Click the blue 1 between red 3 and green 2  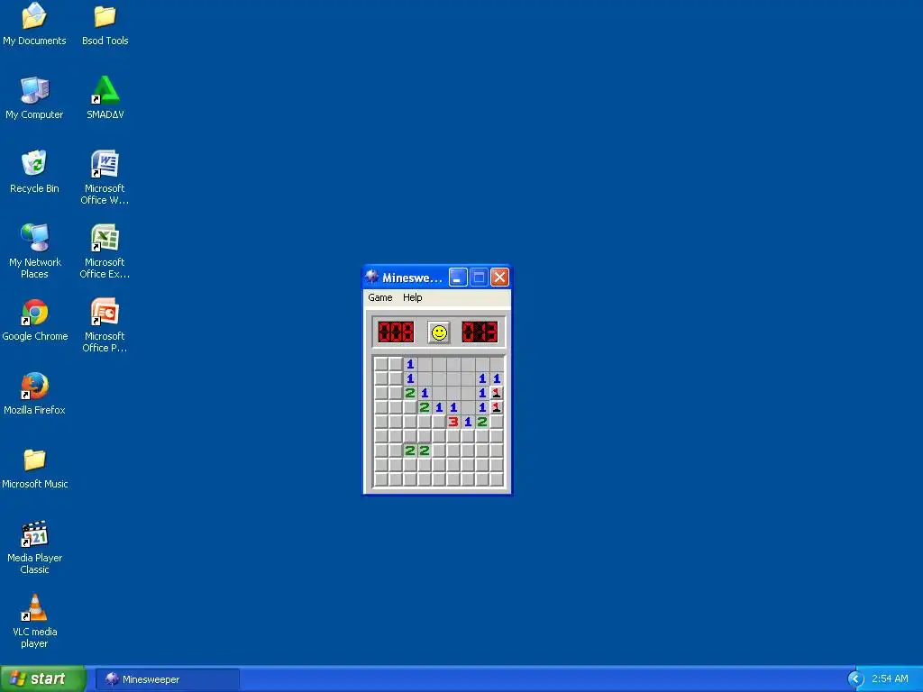point(468,422)
